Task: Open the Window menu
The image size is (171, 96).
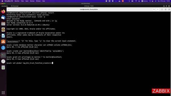Action: 38,1
